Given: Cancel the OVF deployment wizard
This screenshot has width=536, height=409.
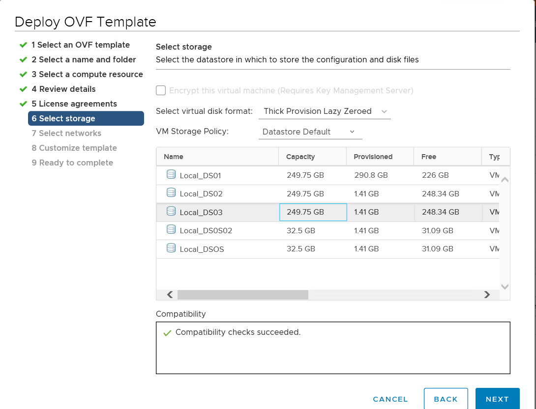Looking at the screenshot, I should [390, 399].
